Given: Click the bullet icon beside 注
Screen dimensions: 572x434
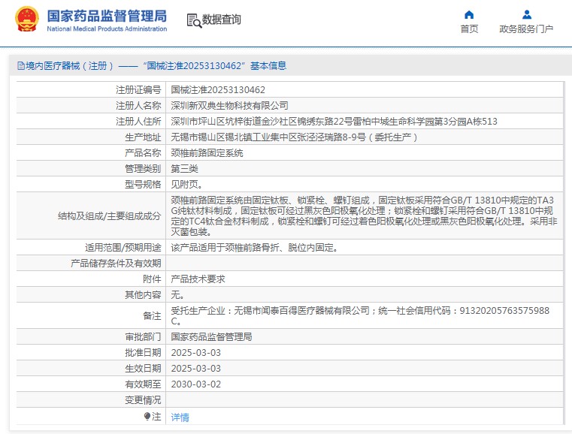Looking at the screenshot, I should (x=147, y=416).
